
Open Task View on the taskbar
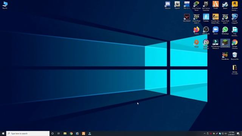pos(59,133)
